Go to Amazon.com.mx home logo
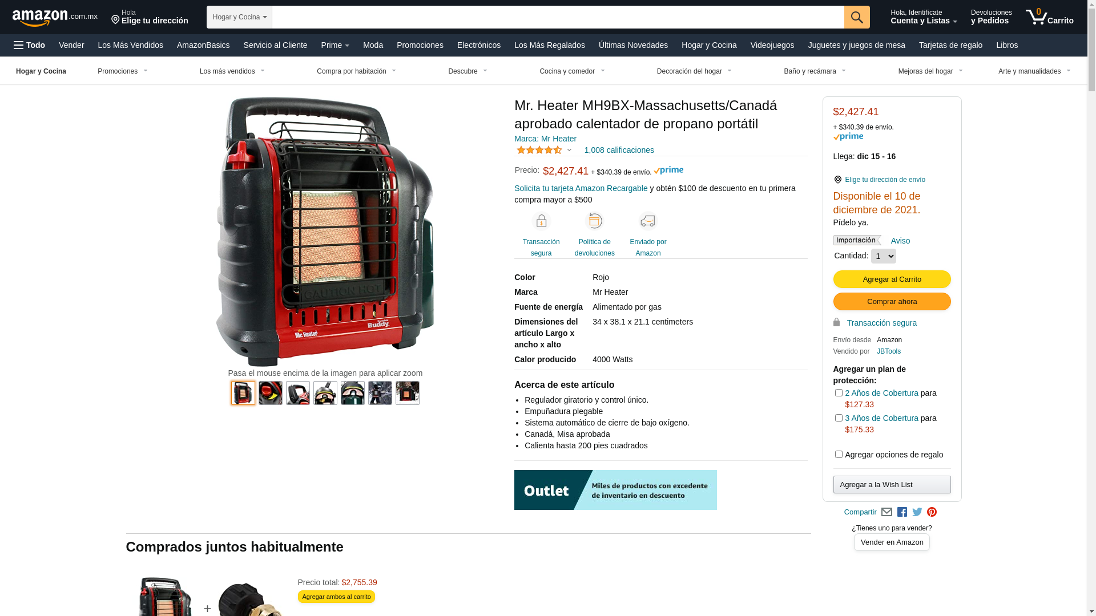The height and width of the screenshot is (616, 1096). 55,17
